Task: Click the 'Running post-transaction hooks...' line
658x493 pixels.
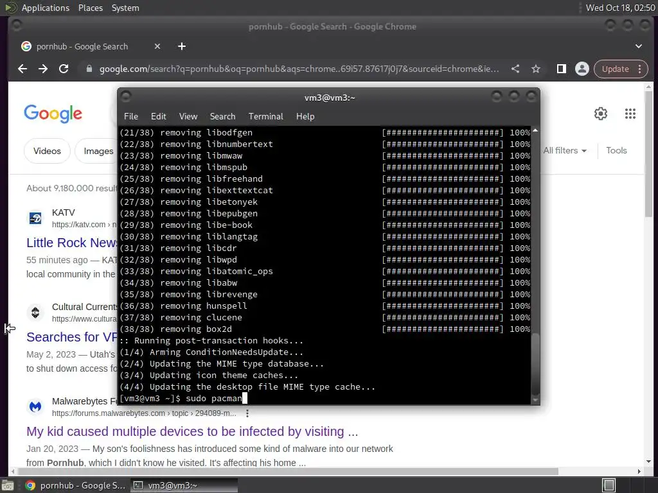Action: tap(211, 341)
